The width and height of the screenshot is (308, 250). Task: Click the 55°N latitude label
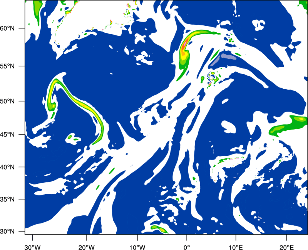(x=7, y=66)
